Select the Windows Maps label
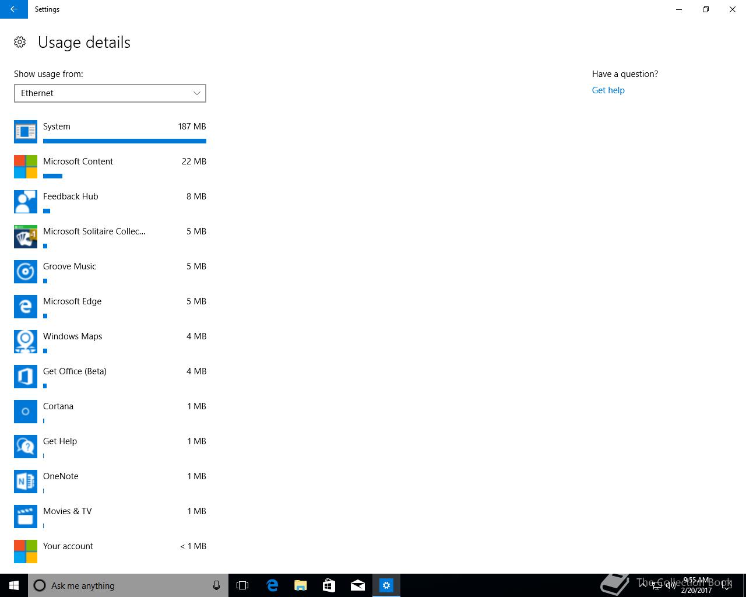The image size is (746, 597). tap(72, 336)
